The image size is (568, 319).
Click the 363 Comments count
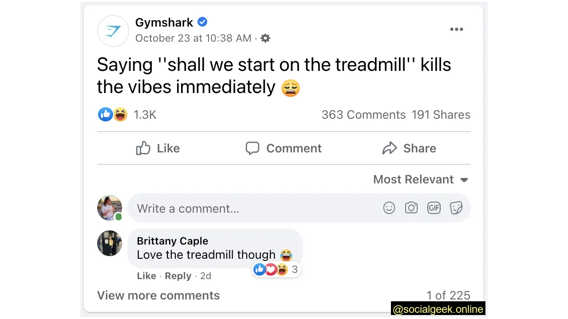tap(363, 114)
